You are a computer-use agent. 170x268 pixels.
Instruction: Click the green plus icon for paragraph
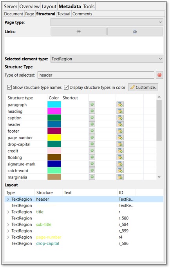(x=92, y=104)
